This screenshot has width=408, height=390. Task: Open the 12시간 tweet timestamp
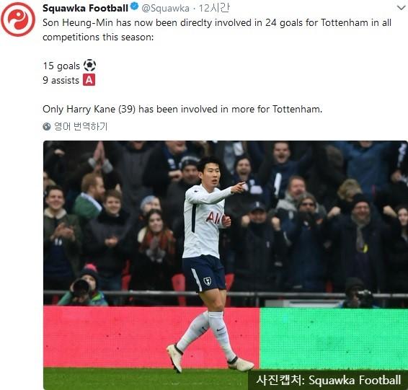[214, 8]
